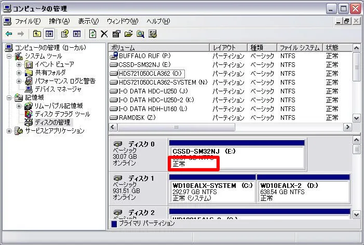Click volume list scroll left arrow
The height and width of the screenshot is (245, 364).
[x=113, y=127]
